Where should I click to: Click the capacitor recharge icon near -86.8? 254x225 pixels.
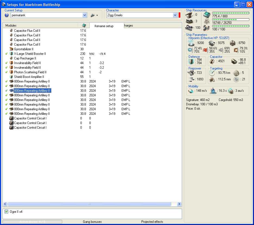[234, 61]
